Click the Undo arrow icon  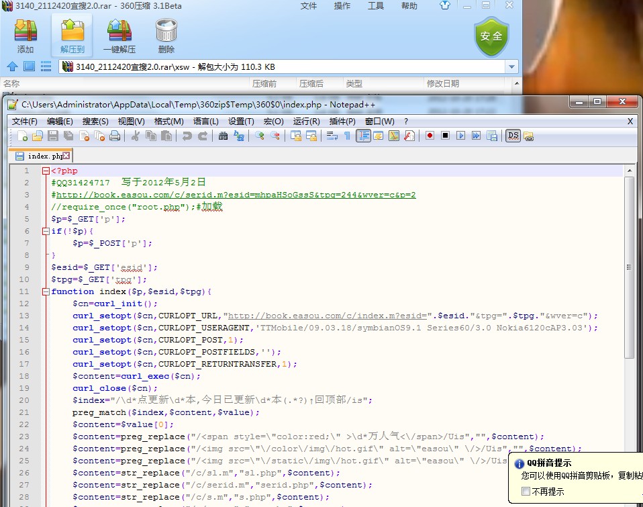click(x=187, y=136)
